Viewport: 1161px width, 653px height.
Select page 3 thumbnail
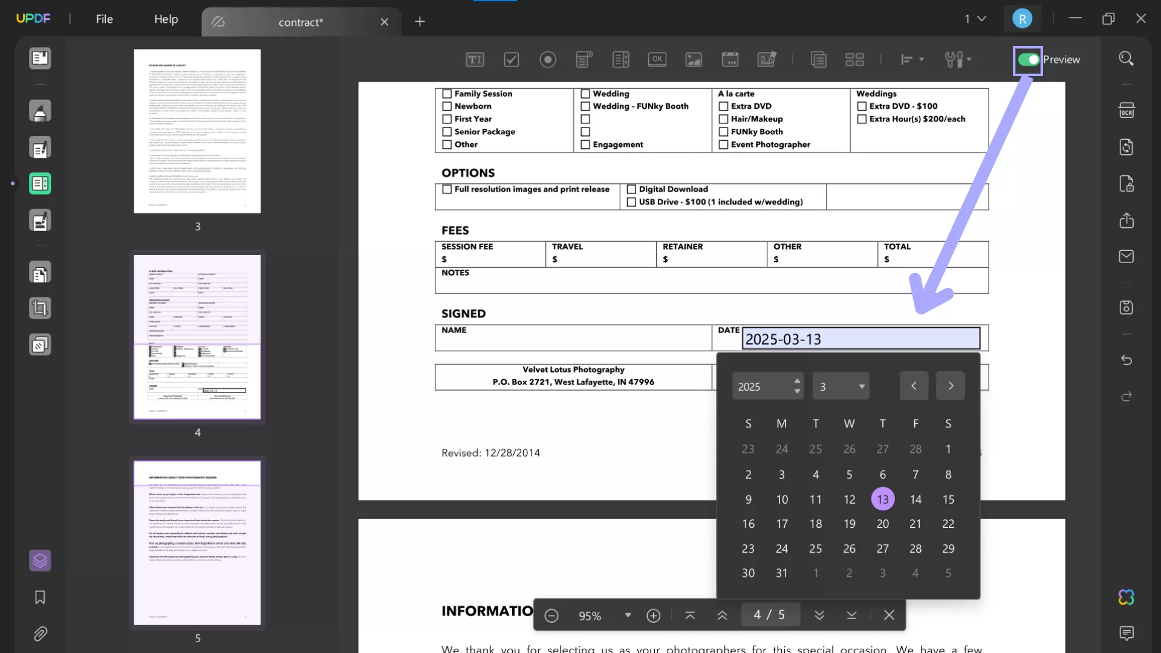[197, 131]
